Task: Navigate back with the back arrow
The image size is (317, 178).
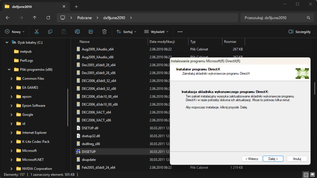Action: 8,18
